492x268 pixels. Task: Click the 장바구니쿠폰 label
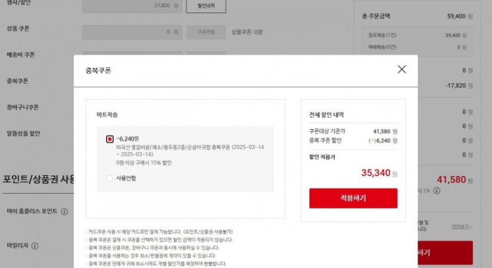(22, 107)
